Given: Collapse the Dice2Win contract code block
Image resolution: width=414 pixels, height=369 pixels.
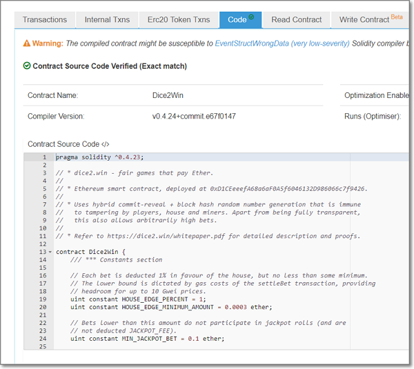Looking at the screenshot, I should pos(50,252).
